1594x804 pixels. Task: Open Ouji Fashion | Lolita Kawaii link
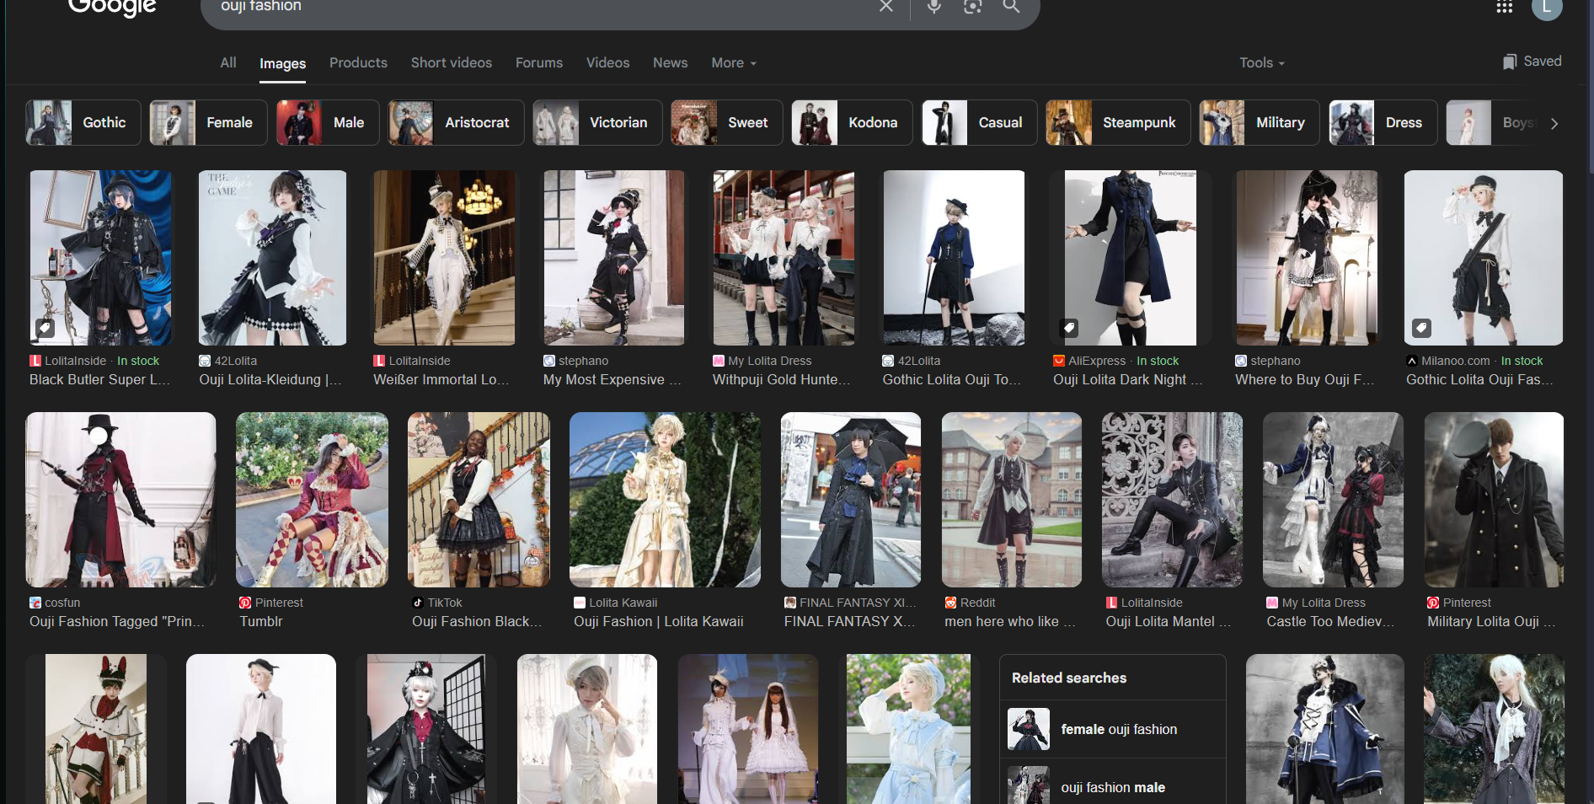659,622
